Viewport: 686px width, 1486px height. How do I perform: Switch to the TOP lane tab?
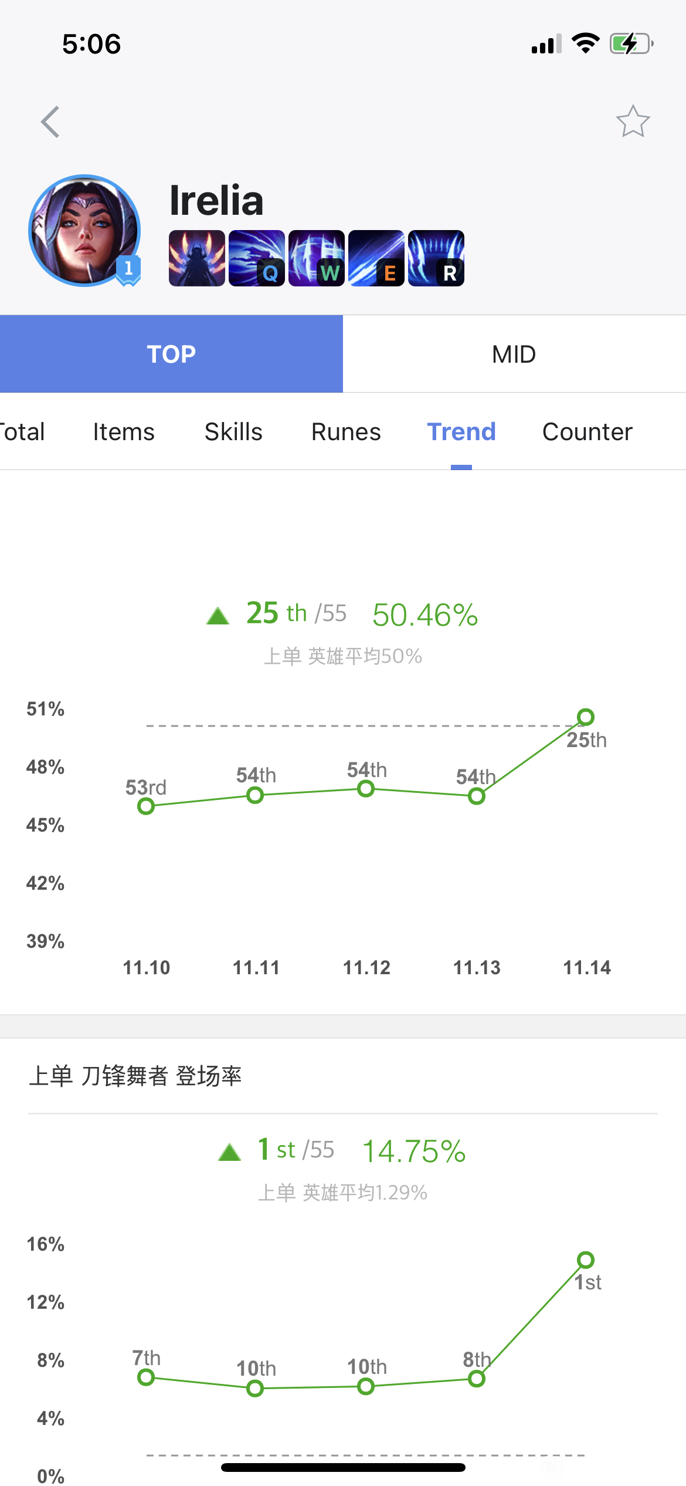pos(171,354)
